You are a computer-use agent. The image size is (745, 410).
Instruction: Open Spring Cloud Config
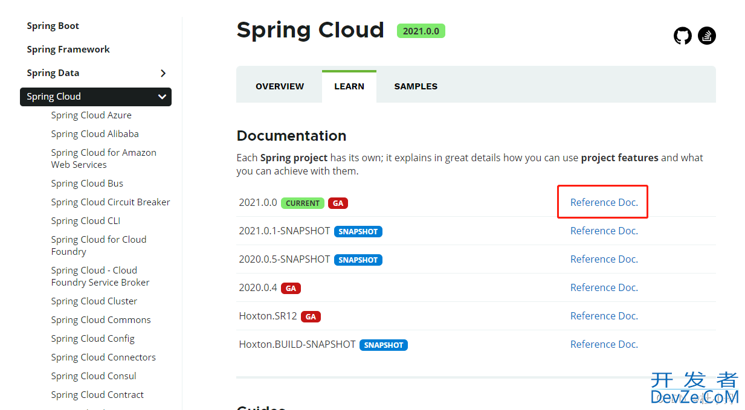(x=93, y=339)
